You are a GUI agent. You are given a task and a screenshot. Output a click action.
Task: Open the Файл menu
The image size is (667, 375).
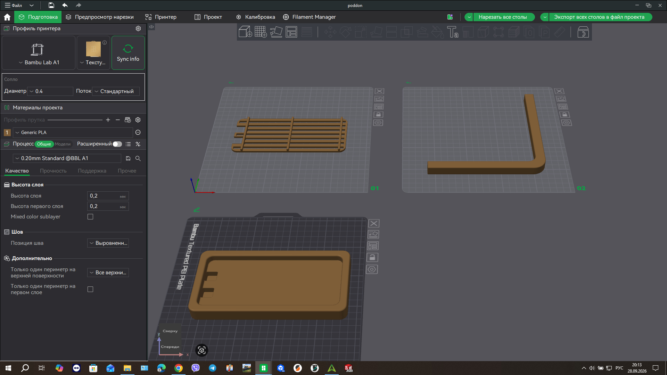point(14,5)
